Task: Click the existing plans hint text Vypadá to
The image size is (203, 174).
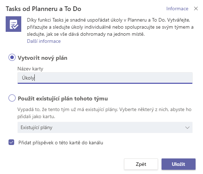Action: tap(105, 113)
